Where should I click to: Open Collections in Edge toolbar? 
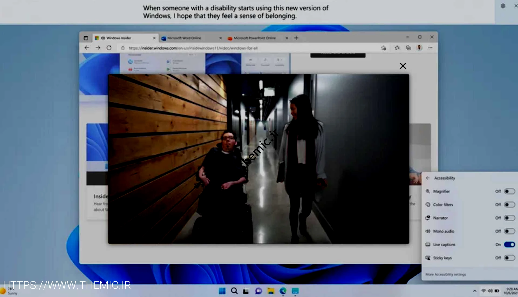[x=408, y=48]
